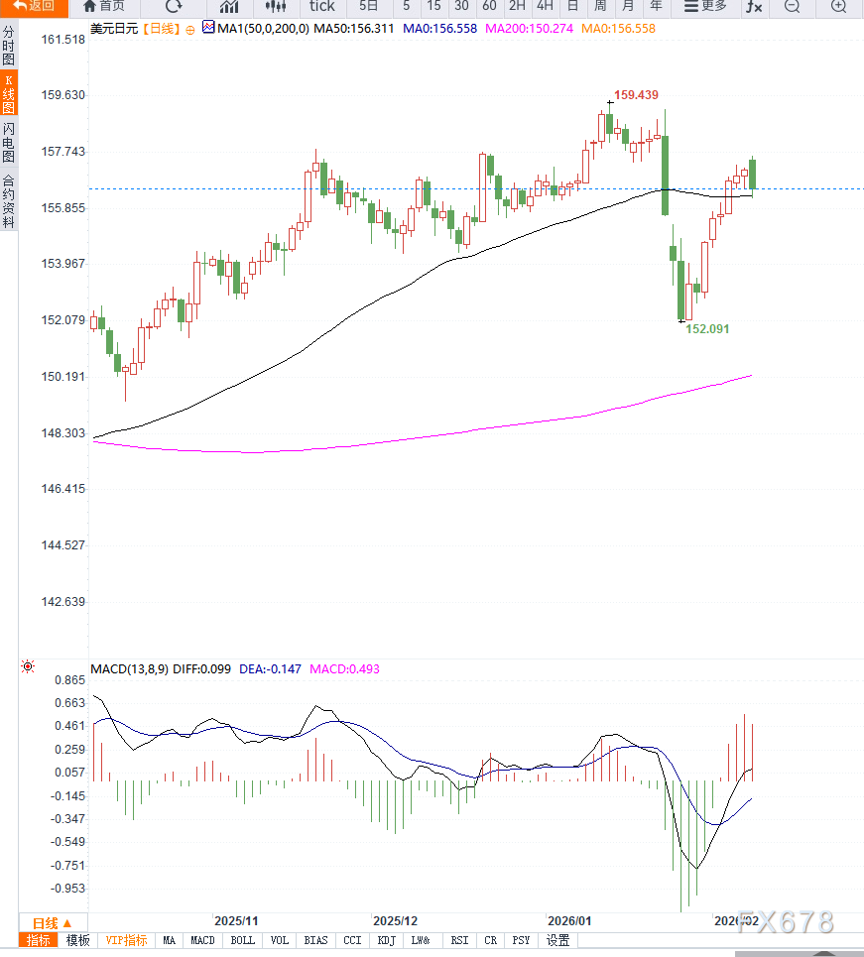Image resolution: width=864 pixels, height=957 pixels.
Task: Open the 日线 period selector at bottom
Action: click(53, 922)
